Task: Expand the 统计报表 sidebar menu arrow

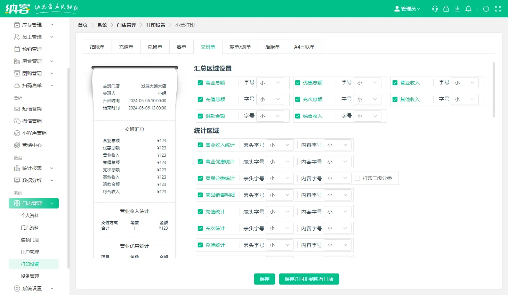Action: pyautogui.click(x=52, y=168)
